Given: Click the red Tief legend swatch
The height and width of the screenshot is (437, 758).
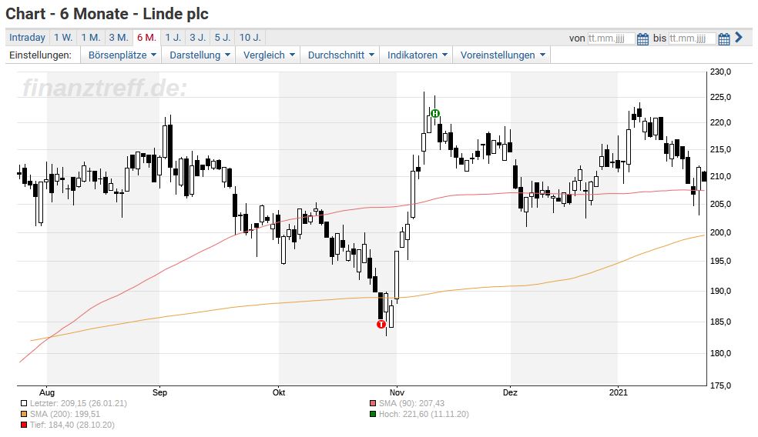Looking at the screenshot, I should 24,425.
